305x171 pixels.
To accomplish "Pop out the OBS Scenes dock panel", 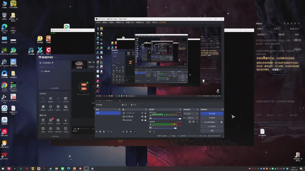I will [x=120, y=109].
